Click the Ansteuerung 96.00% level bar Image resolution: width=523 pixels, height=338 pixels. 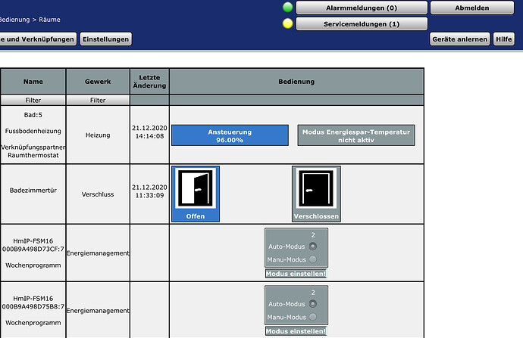tap(230, 135)
